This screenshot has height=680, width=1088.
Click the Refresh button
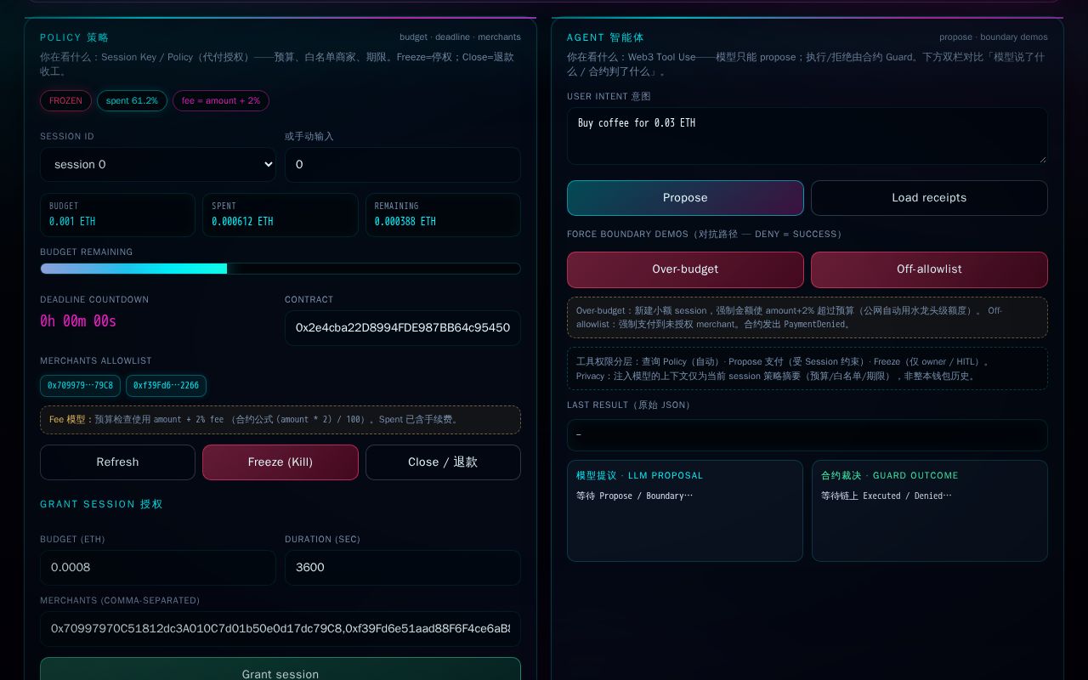(117, 462)
